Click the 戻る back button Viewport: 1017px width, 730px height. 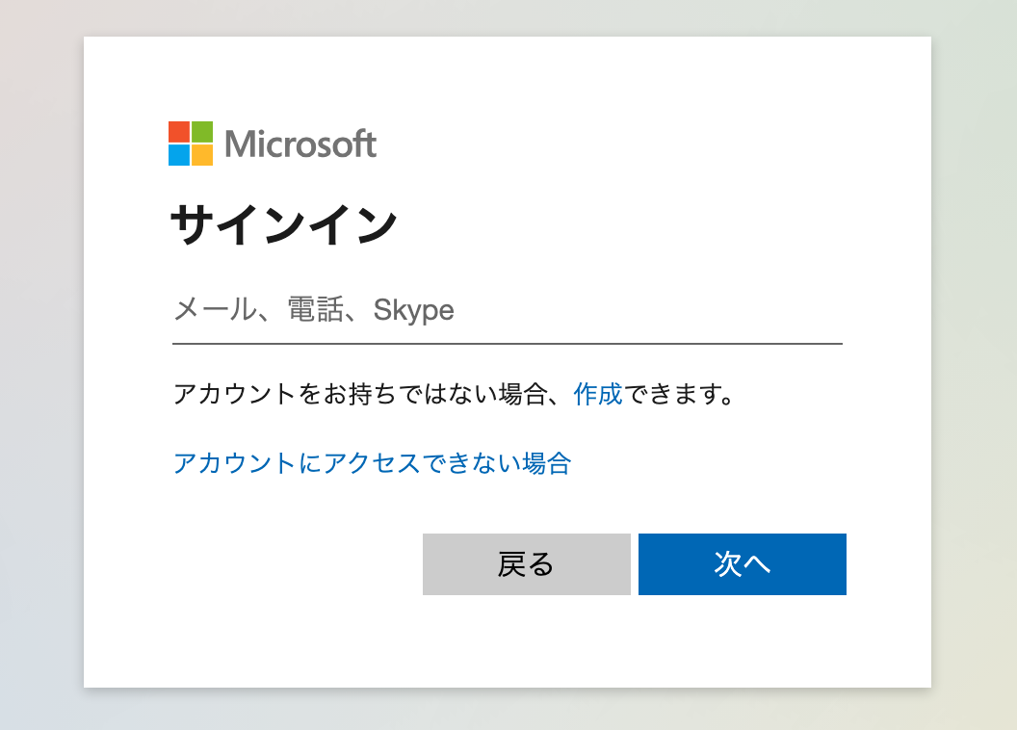coord(527,564)
